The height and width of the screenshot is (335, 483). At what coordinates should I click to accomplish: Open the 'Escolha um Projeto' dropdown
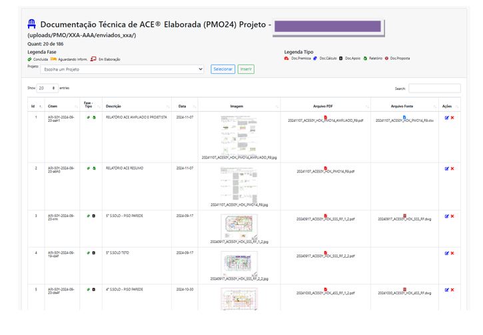click(122, 69)
